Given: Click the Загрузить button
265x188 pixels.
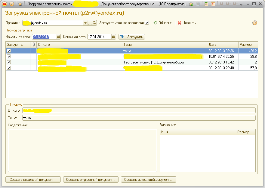Looking at the screenshot, I should (132, 37).
